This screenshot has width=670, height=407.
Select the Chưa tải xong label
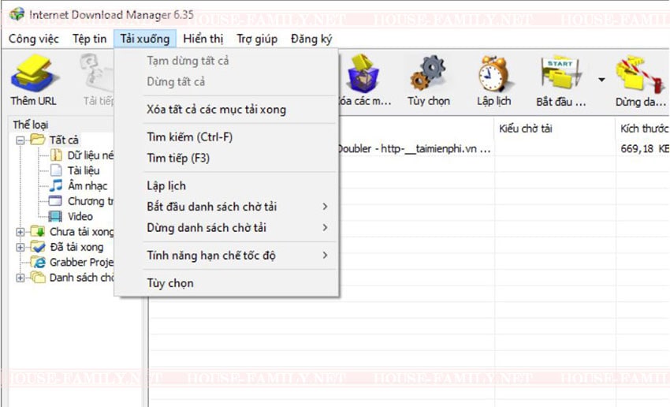click(x=82, y=232)
